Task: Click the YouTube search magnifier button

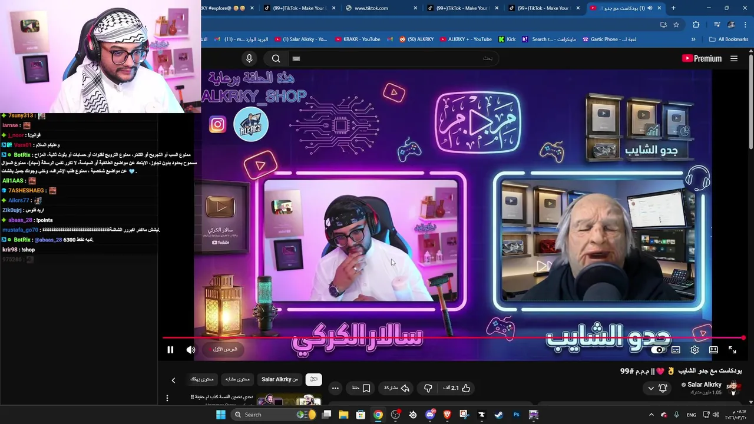Action: point(276,58)
